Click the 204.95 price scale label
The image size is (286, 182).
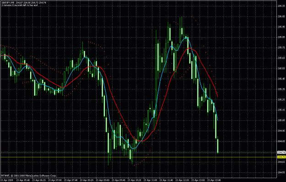pyautogui.click(x=281, y=131)
